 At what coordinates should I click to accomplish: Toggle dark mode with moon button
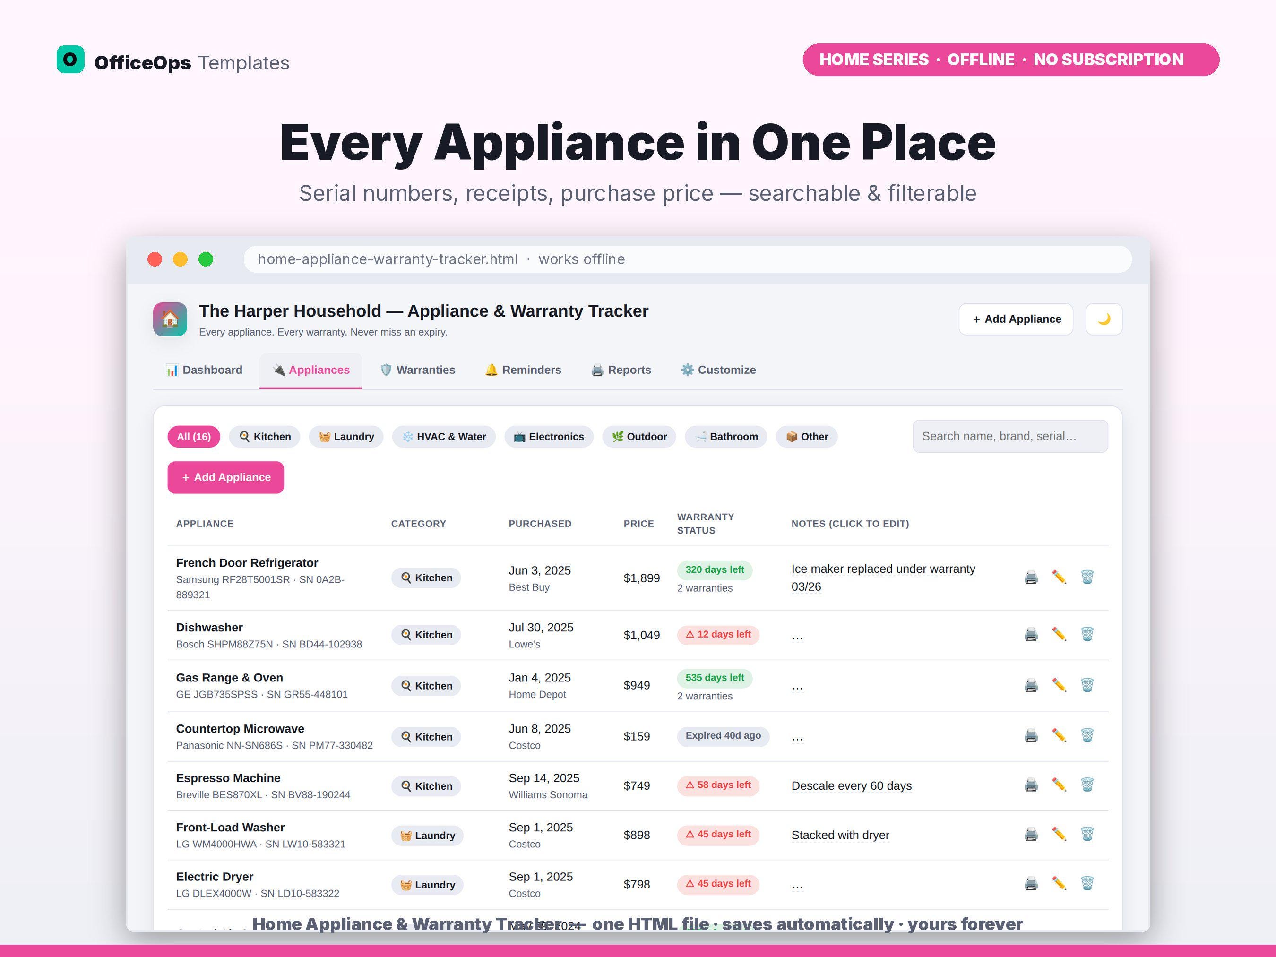click(1104, 319)
